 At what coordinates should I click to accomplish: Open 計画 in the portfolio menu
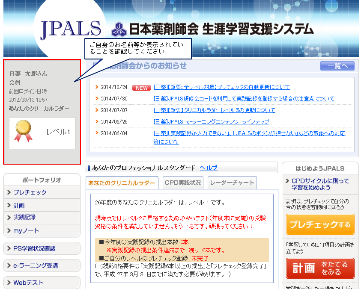pos(42,205)
